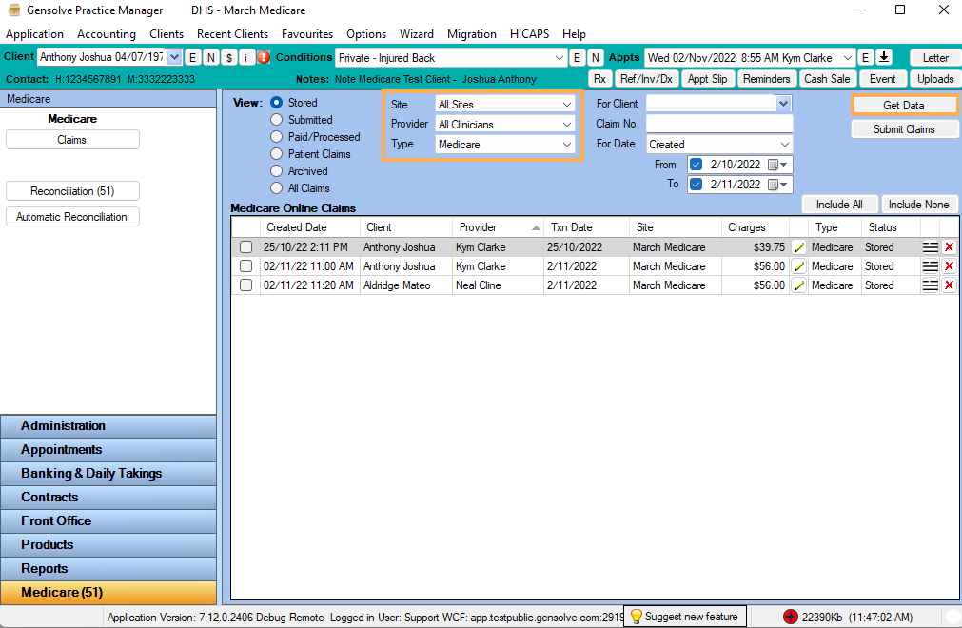962x628 pixels.
Task: Click the Gensolve app icon in title bar
Action: [14, 10]
